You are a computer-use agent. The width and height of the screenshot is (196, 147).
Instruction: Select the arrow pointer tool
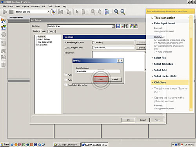77,12
